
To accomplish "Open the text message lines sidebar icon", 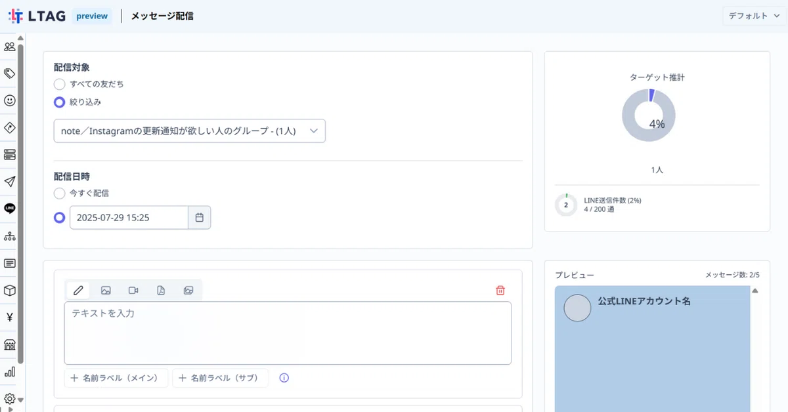I will [x=9, y=263].
